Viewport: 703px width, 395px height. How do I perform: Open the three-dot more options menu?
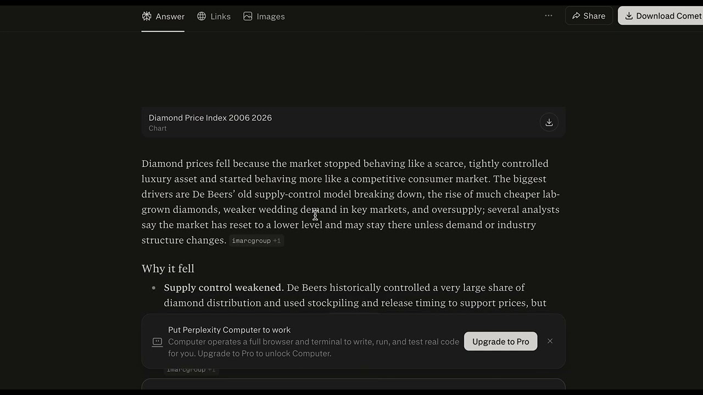[x=548, y=16]
